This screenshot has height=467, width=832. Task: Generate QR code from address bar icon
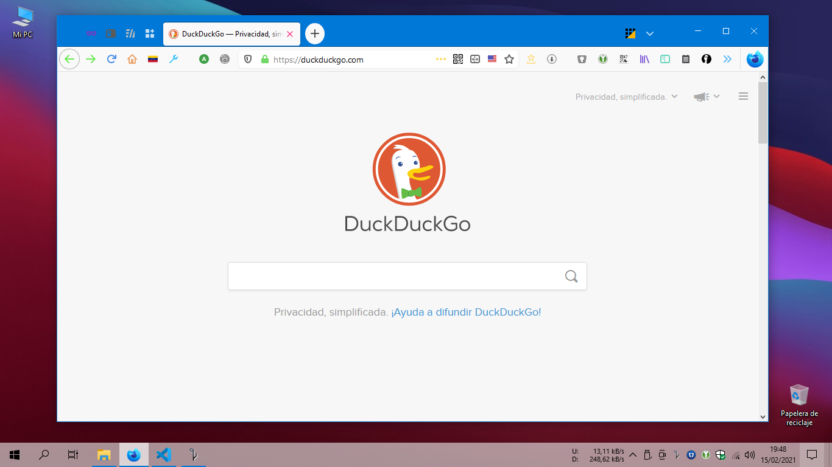pos(458,59)
